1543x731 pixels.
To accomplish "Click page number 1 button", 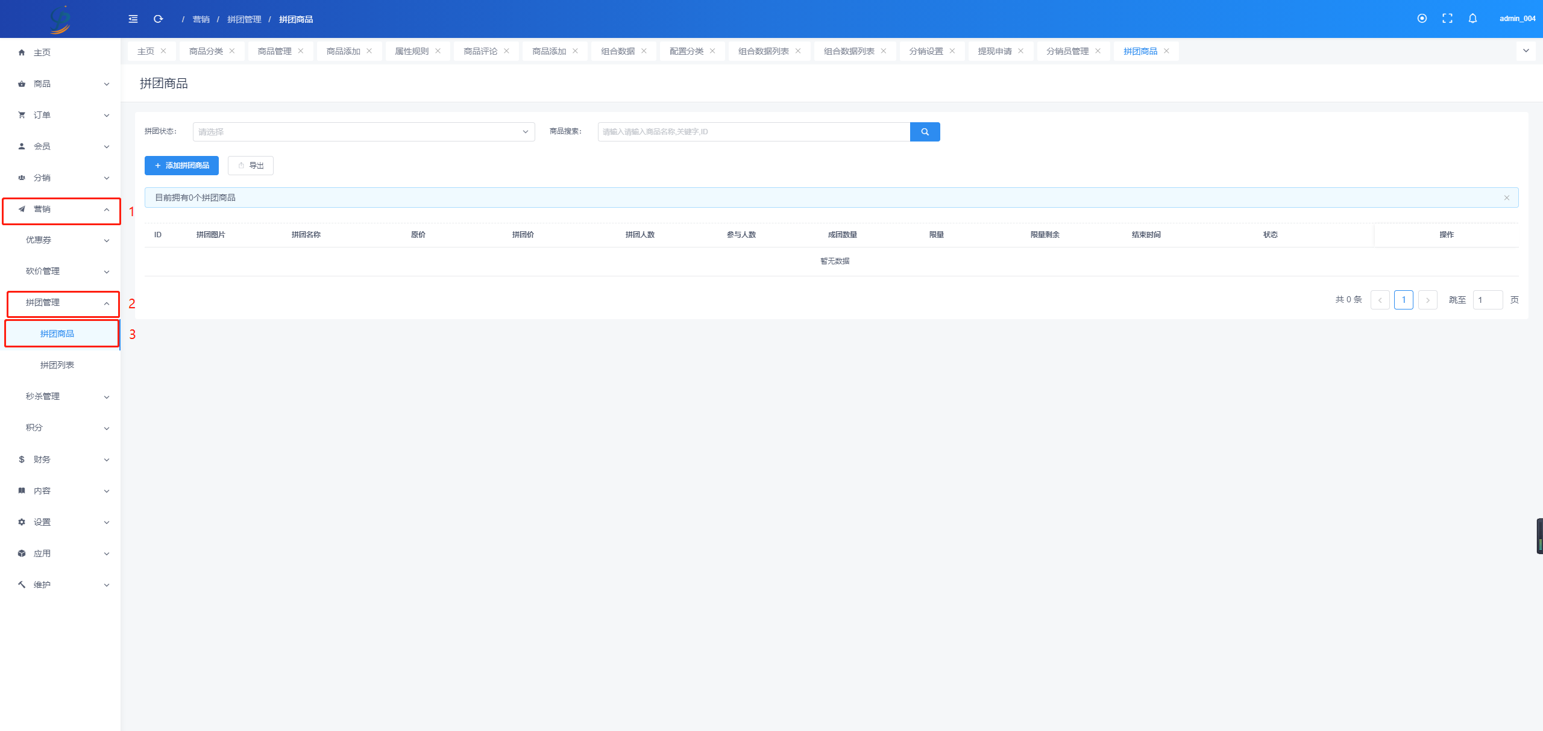I will point(1404,300).
